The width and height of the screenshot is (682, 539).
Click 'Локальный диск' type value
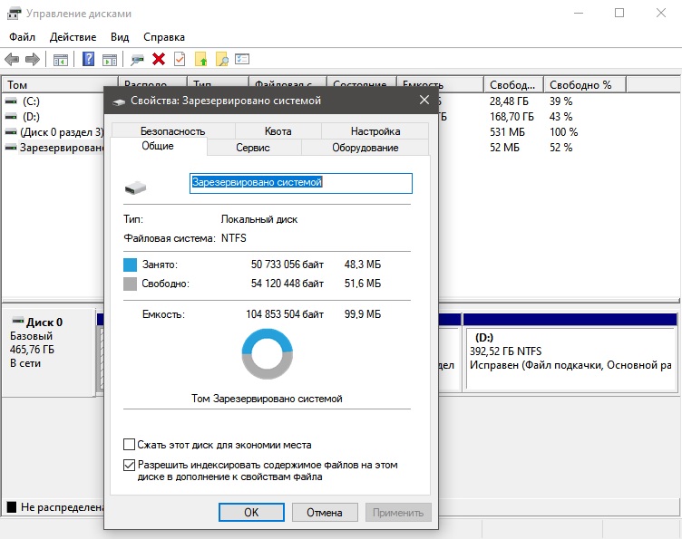click(259, 219)
